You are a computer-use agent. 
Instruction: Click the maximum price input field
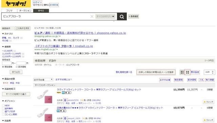tap(21, 63)
